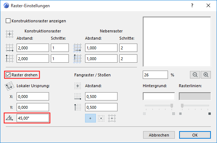
Task: Zoom in the grid preview
Action: [x=206, y=75]
